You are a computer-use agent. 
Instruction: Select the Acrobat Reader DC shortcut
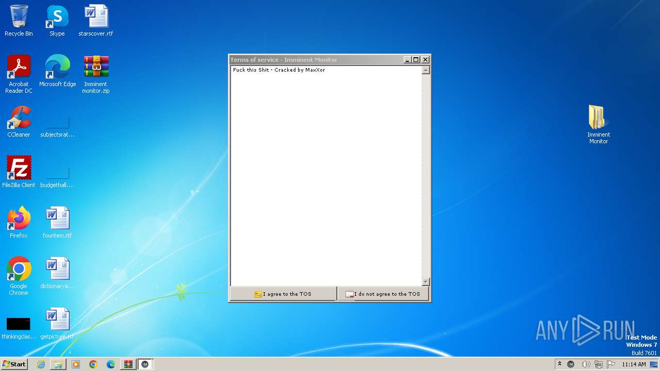point(19,75)
